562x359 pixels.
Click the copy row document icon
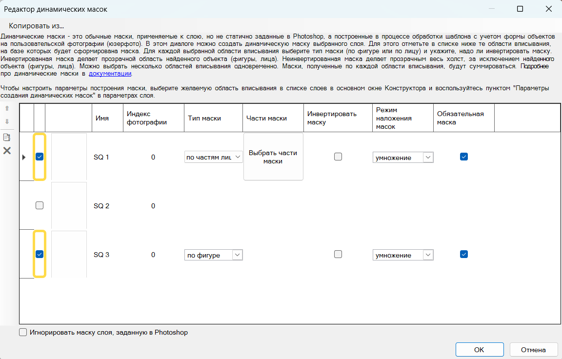(7, 138)
